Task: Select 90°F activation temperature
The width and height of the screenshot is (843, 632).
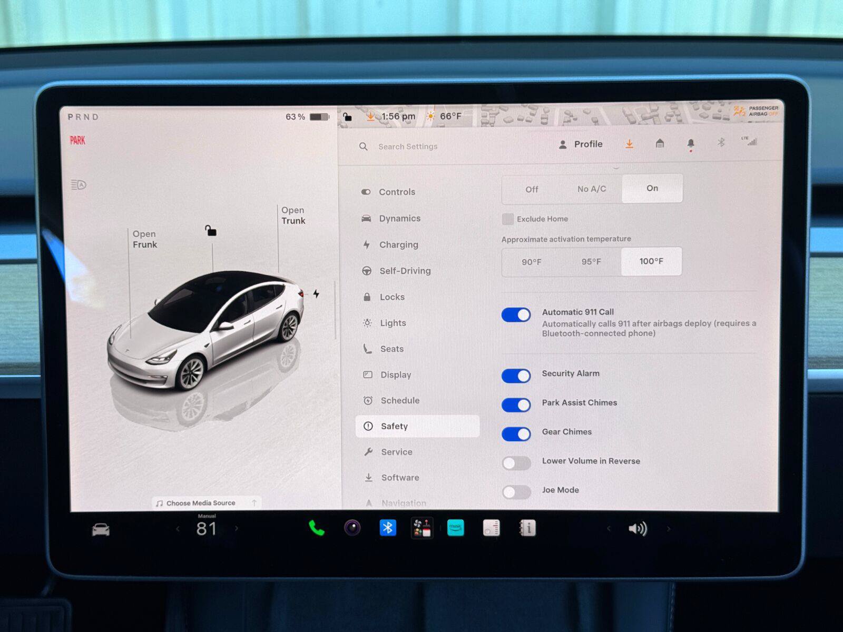Action: point(532,262)
